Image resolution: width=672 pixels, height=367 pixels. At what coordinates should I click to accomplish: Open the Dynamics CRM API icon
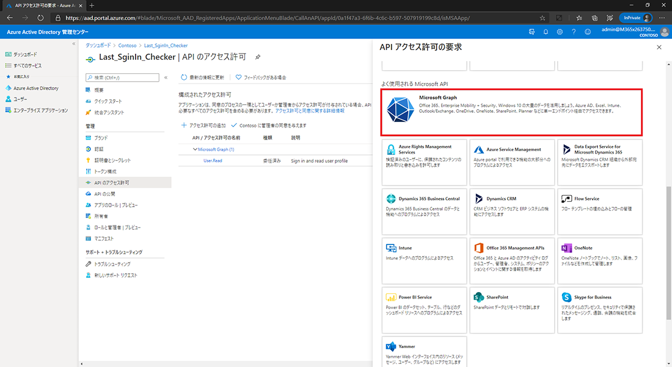click(x=479, y=199)
